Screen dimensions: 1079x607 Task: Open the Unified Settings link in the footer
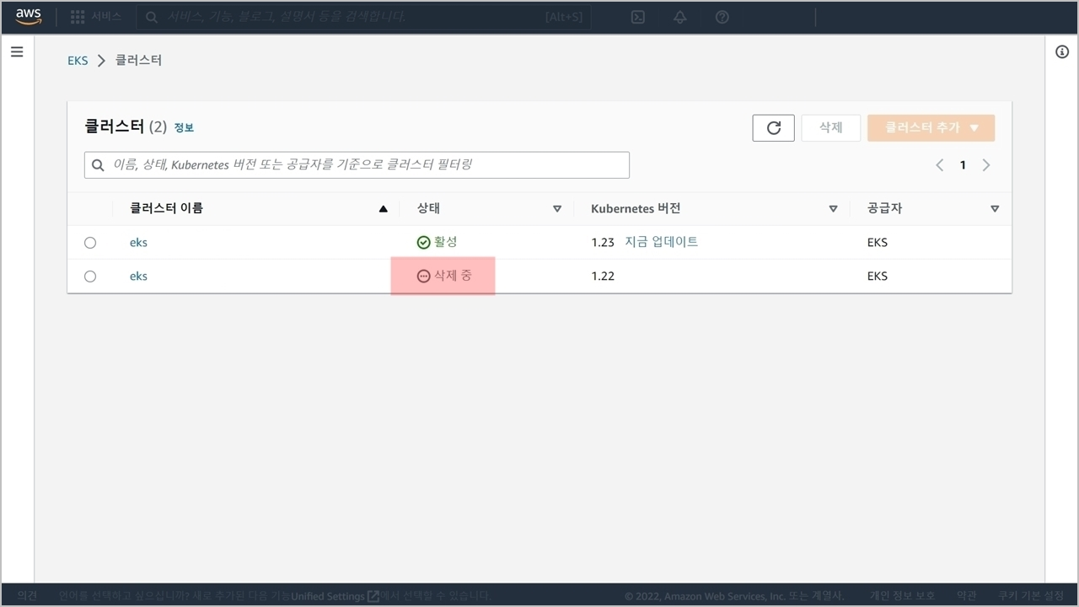click(335, 596)
